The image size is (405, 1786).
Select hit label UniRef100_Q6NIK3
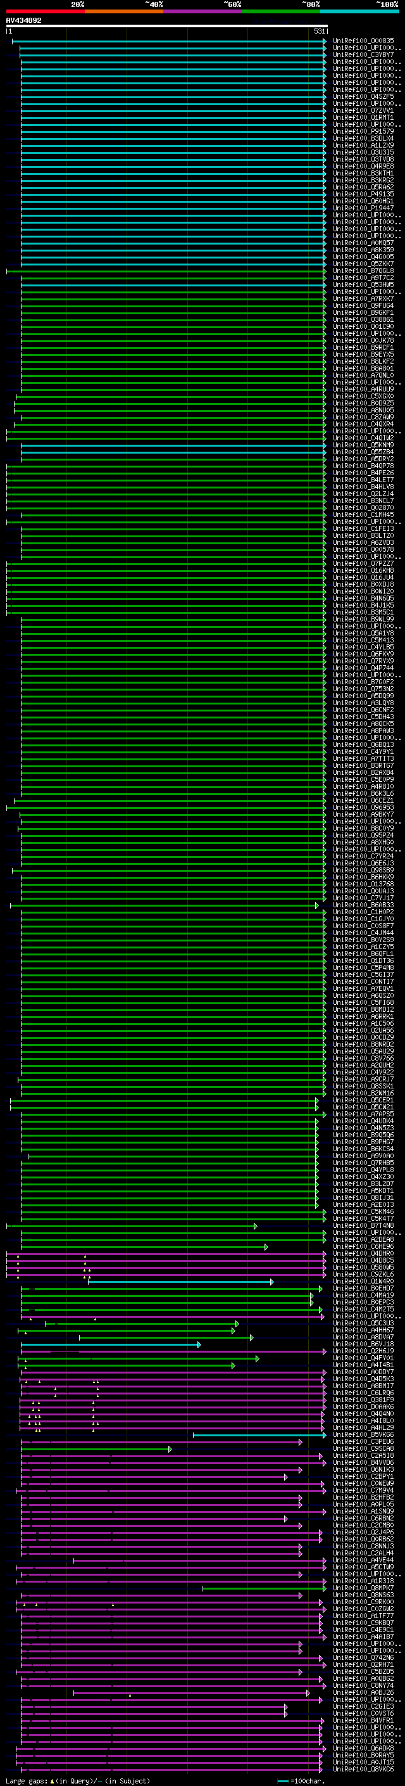(363, 1470)
